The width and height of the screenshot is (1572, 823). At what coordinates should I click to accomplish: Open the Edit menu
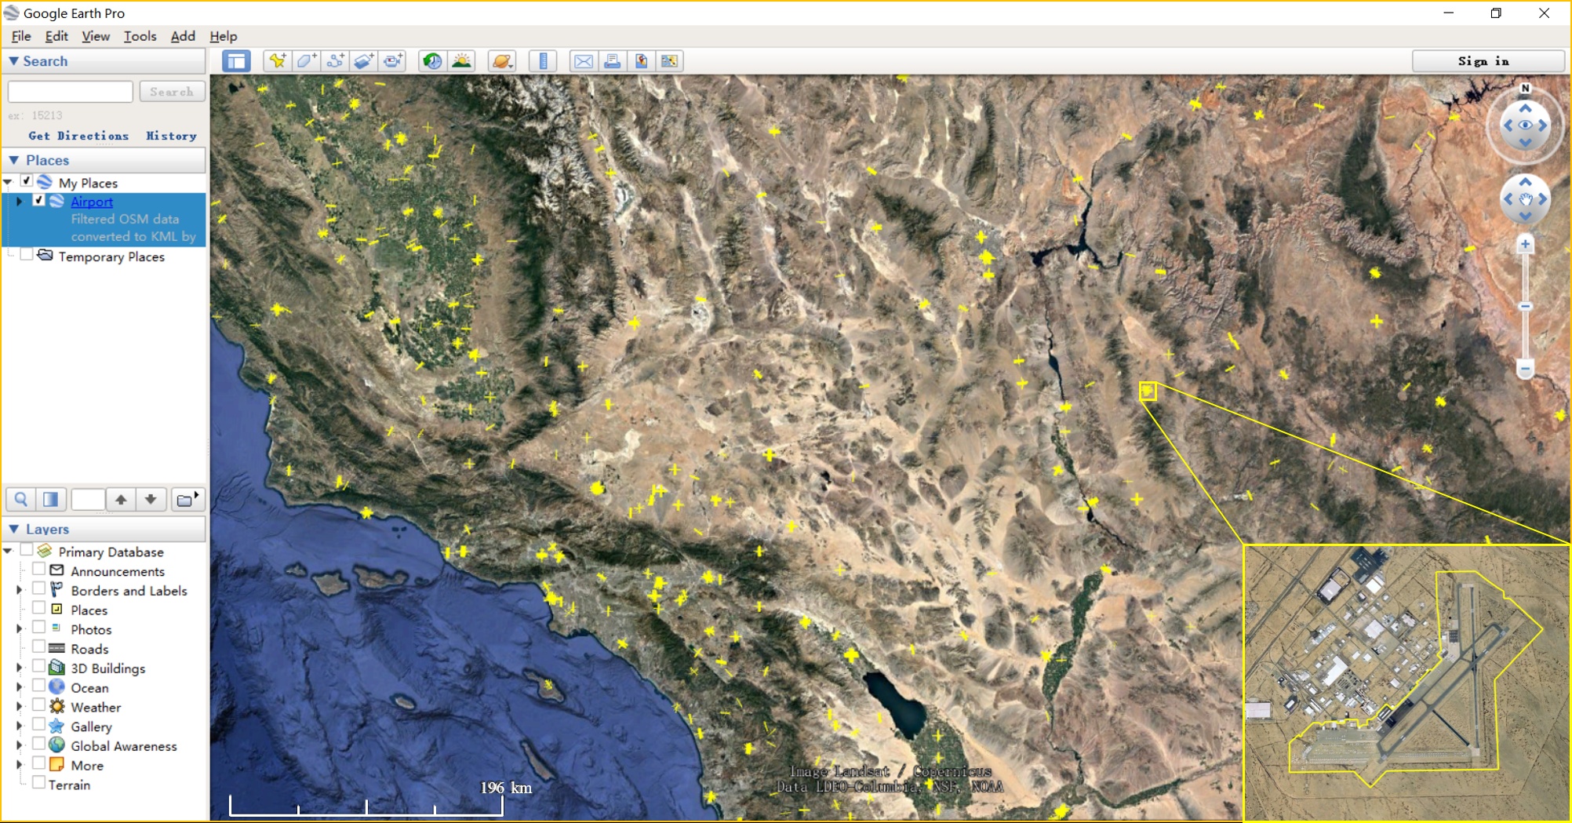coord(56,36)
